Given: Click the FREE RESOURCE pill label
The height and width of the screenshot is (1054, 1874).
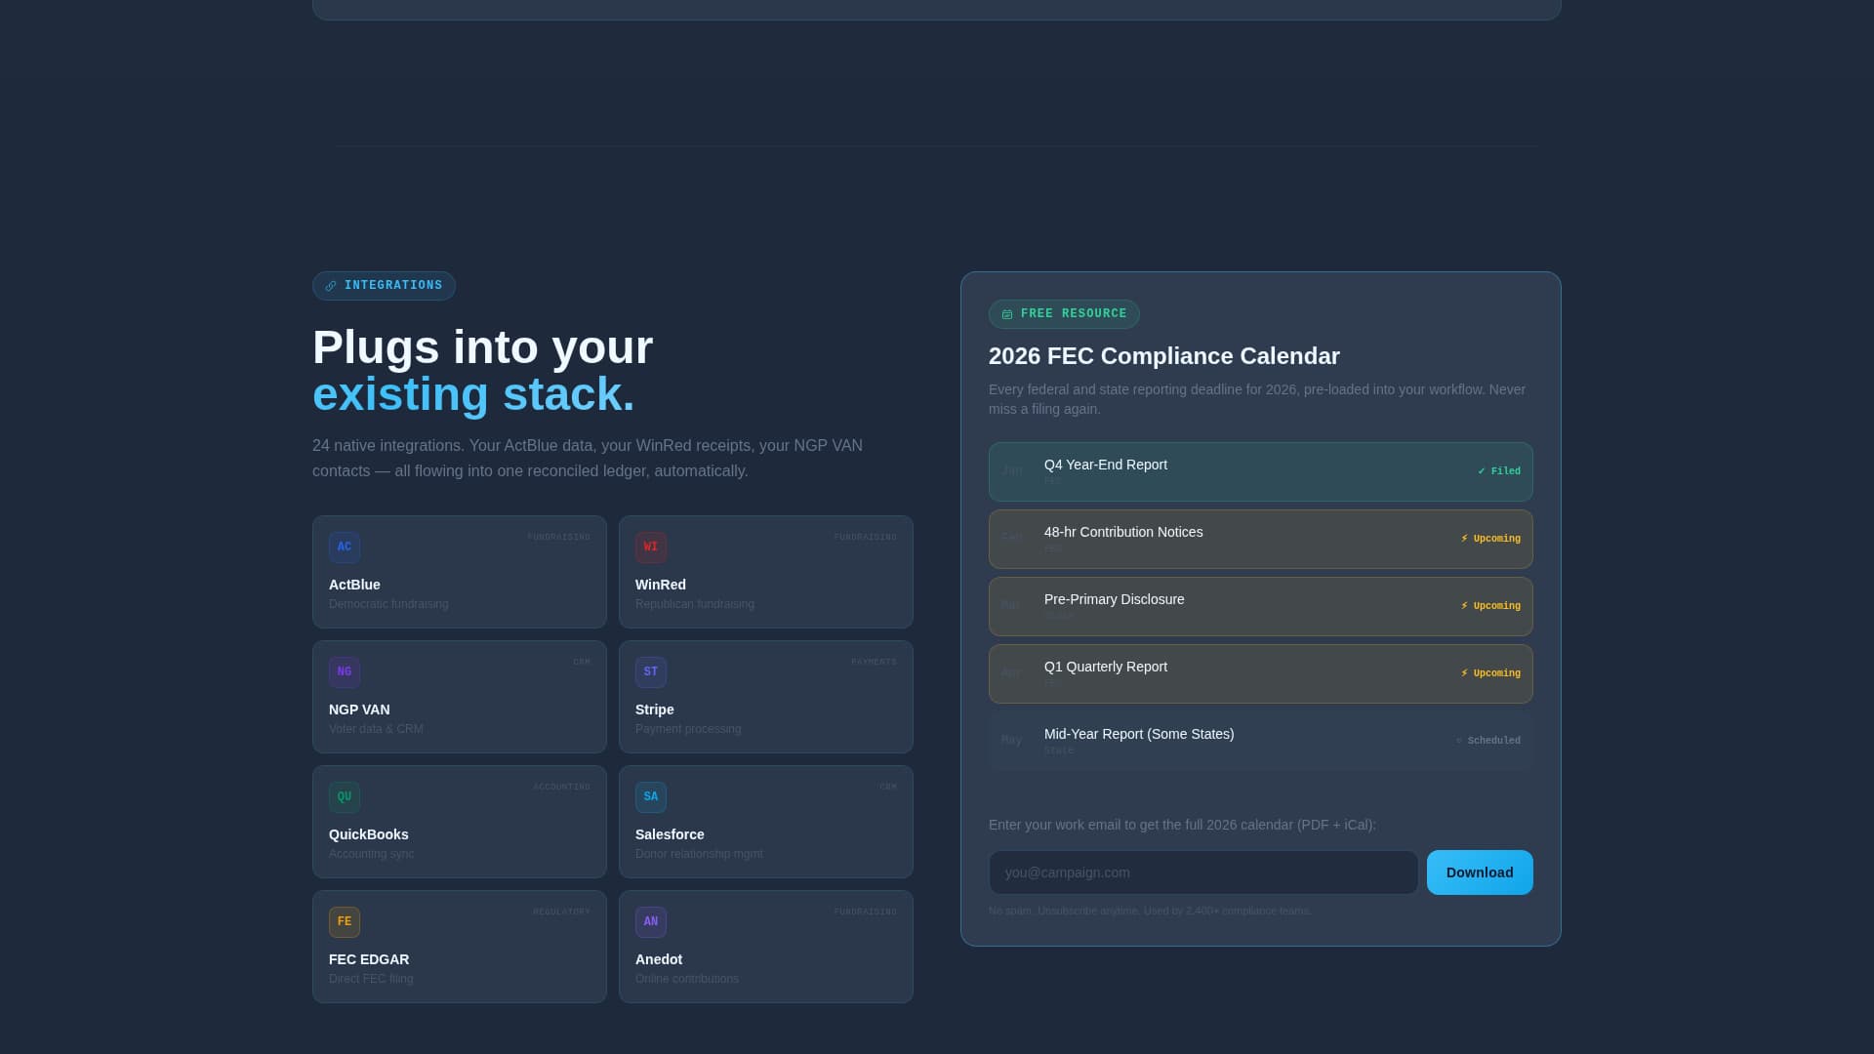Looking at the screenshot, I should 1074,314.
